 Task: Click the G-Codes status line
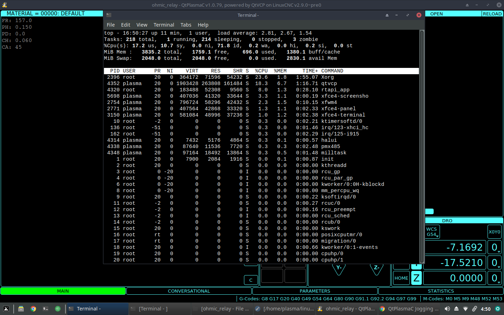pos(328,299)
